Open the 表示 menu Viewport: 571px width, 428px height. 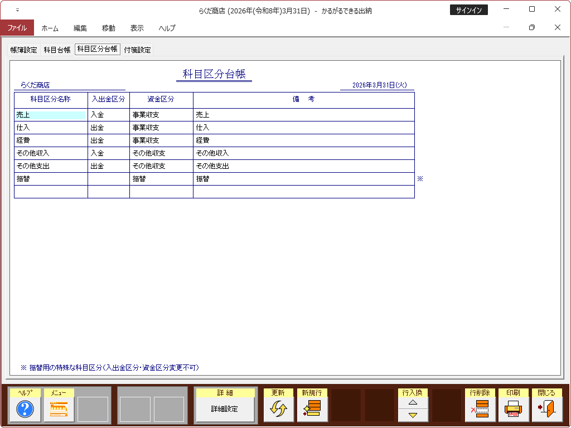137,28
